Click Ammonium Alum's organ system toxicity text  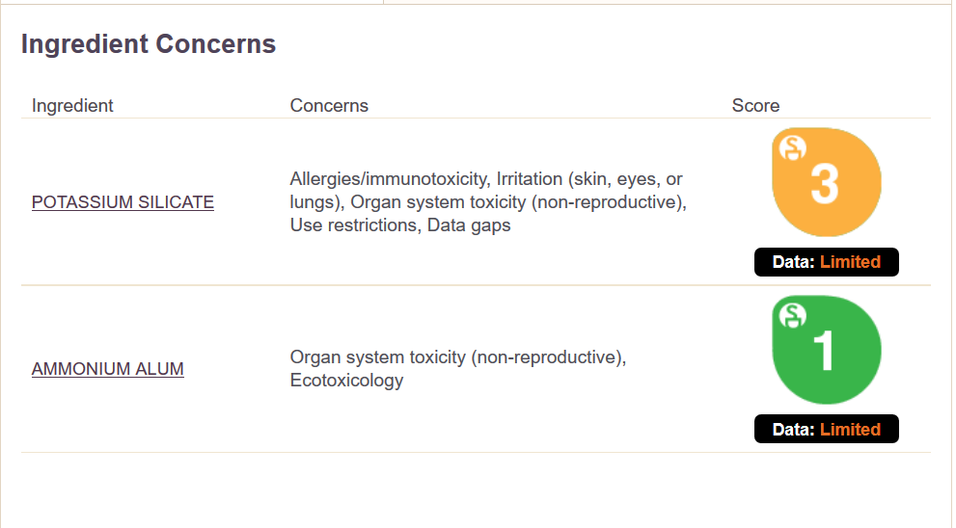(x=457, y=357)
